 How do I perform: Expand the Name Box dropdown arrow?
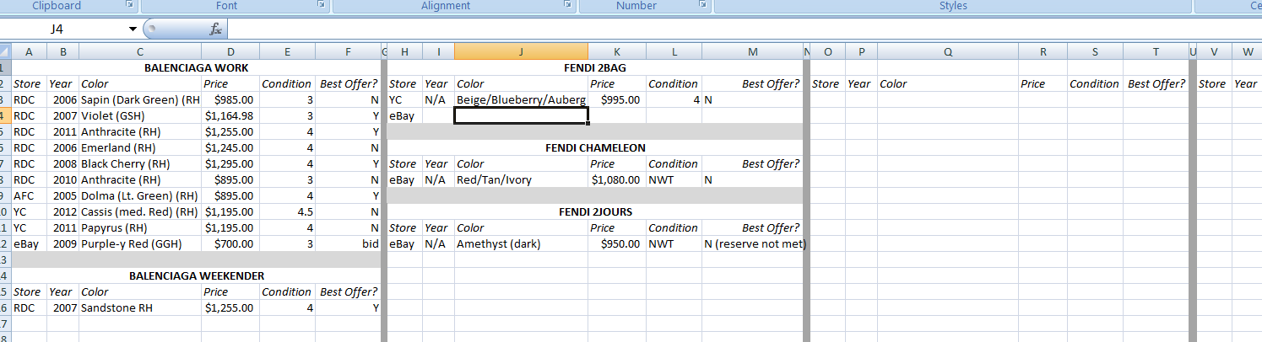[133, 29]
